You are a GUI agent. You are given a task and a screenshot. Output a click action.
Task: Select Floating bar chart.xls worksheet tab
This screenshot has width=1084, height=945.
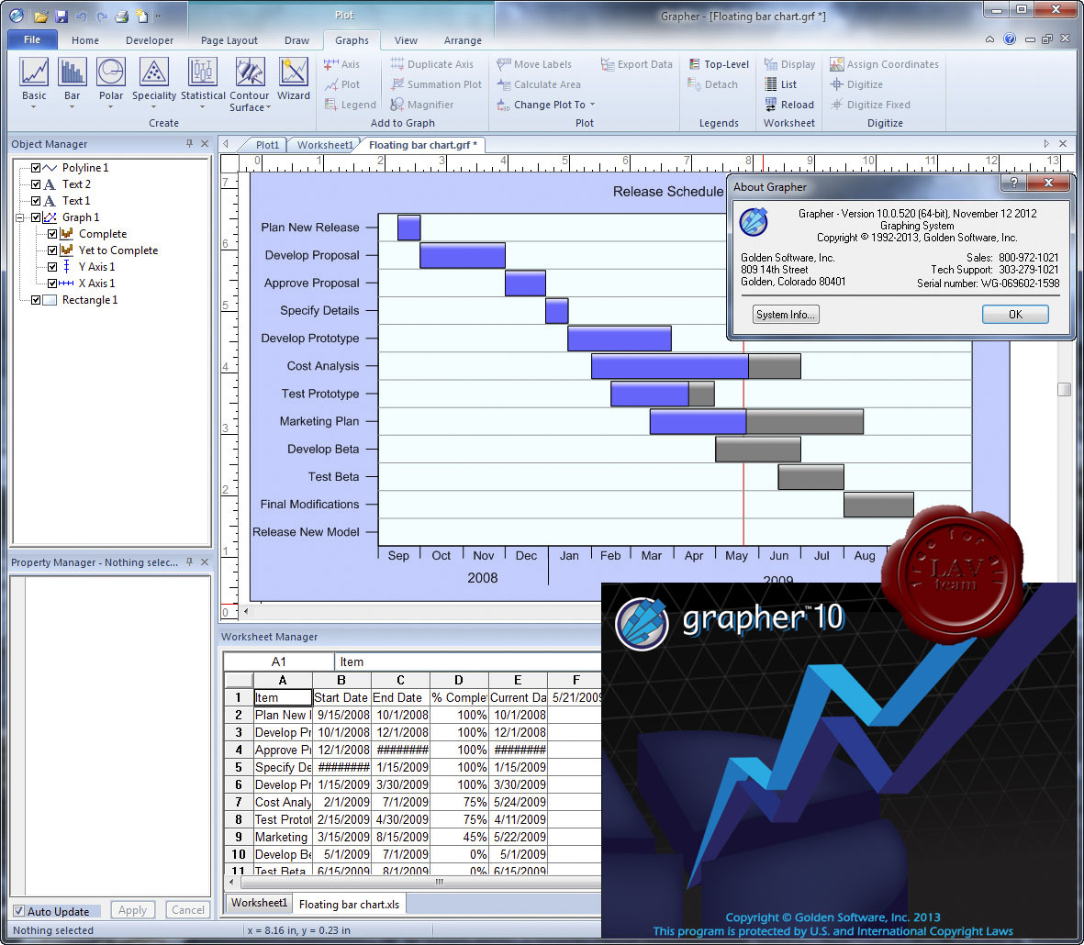pyautogui.click(x=349, y=905)
